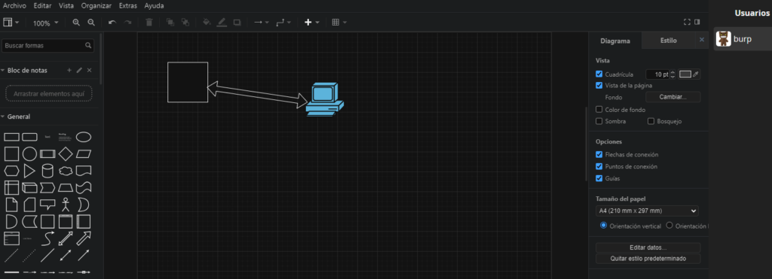Open the connection arrow style dropdown
772x279 pixels.
click(x=261, y=23)
